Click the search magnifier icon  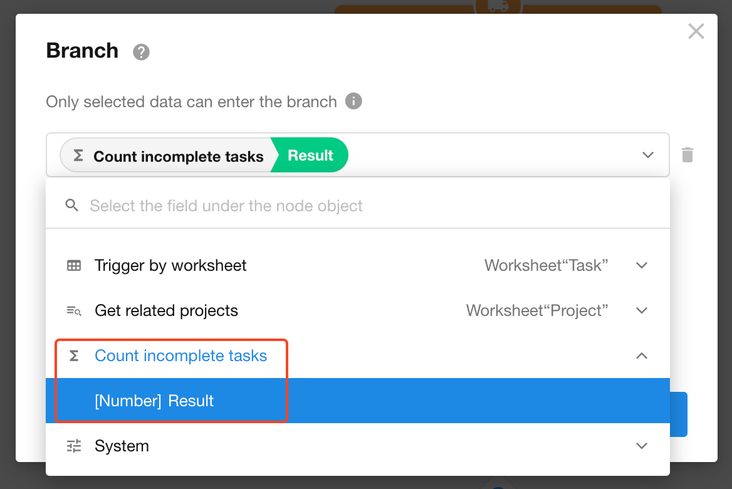(x=73, y=206)
